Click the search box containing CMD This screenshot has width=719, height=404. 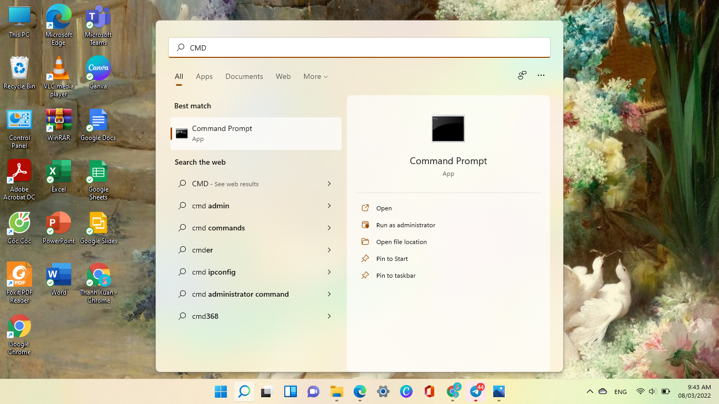tap(359, 47)
